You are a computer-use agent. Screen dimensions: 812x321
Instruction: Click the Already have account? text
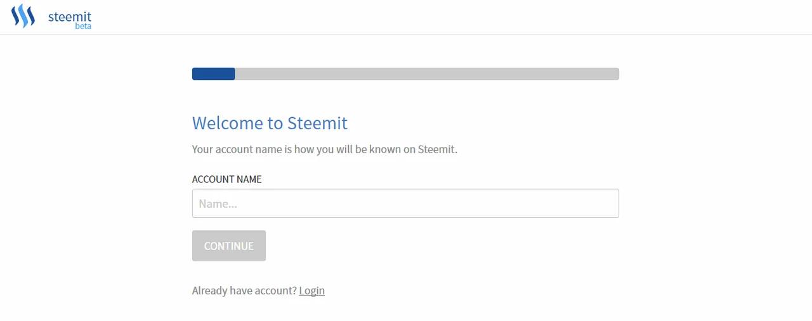coord(244,291)
